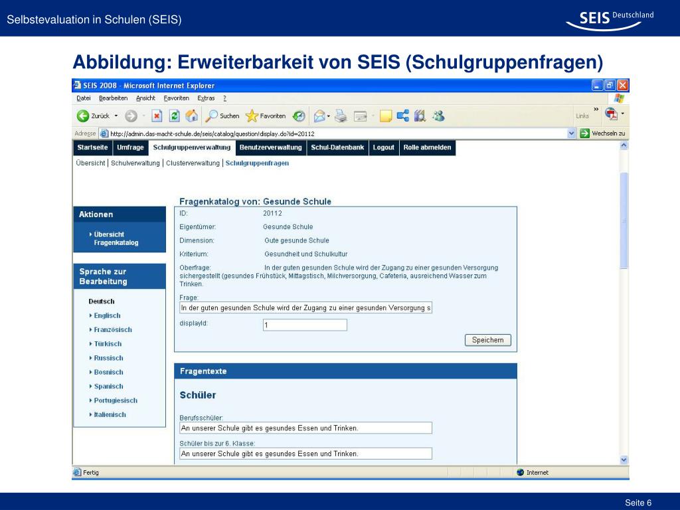The image size is (680, 510).
Task: Click the Stop loading icon with red X
Action: pyautogui.click(x=157, y=116)
